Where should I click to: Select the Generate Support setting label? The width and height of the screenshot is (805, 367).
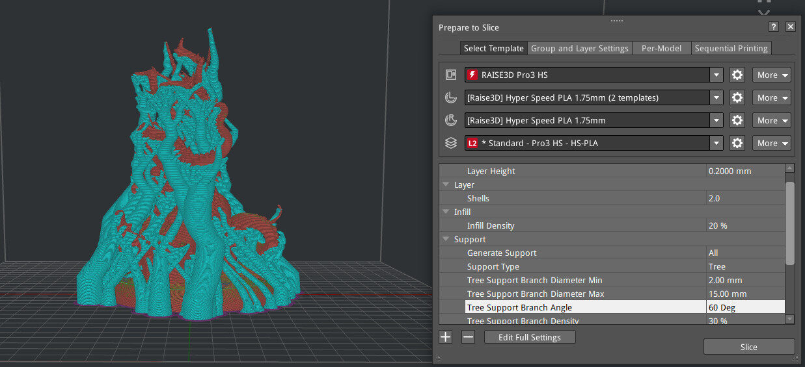tap(502, 253)
